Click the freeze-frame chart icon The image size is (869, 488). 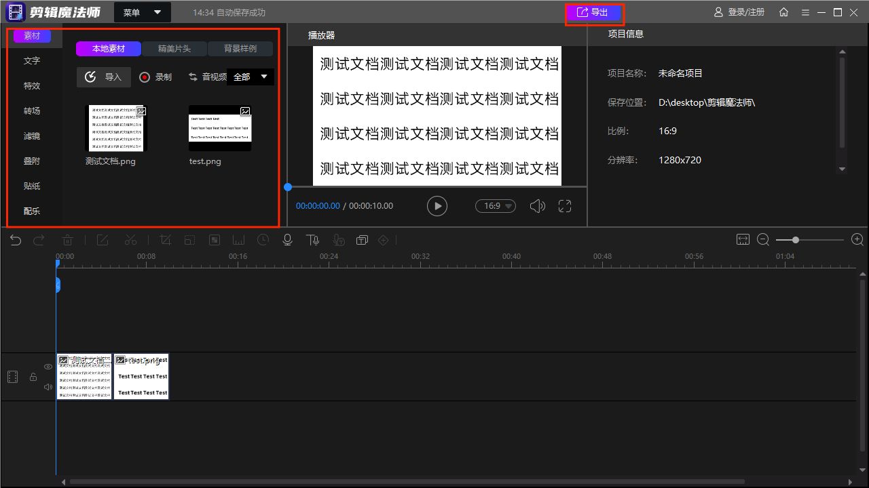coord(238,240)
